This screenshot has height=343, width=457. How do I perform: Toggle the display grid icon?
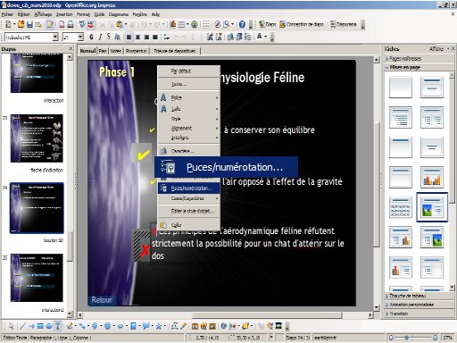206,24
